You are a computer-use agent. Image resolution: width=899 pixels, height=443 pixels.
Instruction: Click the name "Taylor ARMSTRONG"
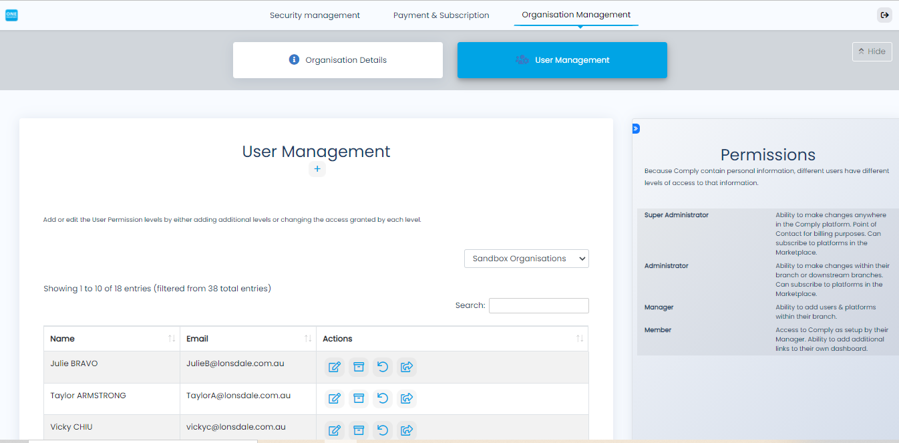click(88, 396)
